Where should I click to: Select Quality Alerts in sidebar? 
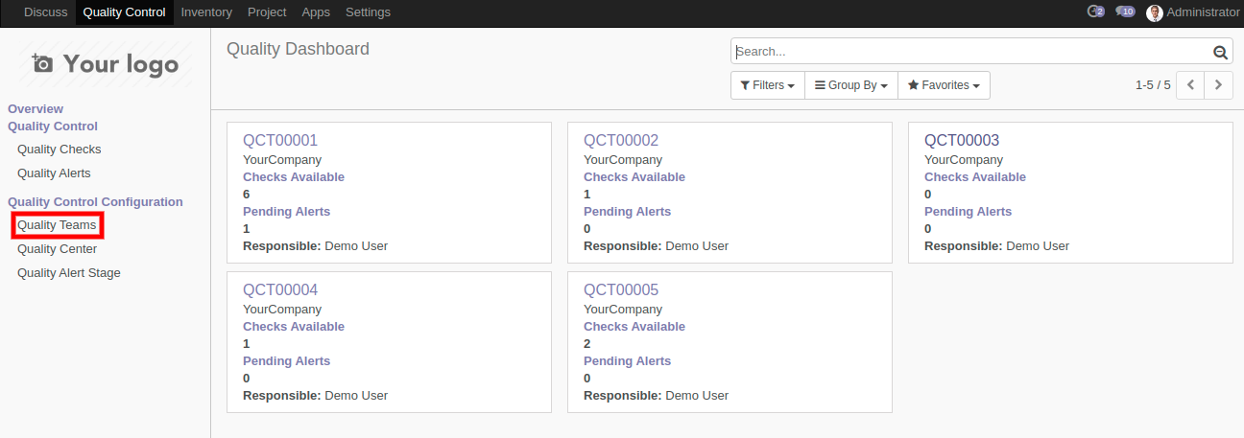point(54,173)
